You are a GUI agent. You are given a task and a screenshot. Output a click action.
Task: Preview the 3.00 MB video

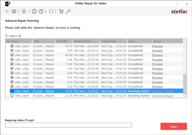point(157,73)
